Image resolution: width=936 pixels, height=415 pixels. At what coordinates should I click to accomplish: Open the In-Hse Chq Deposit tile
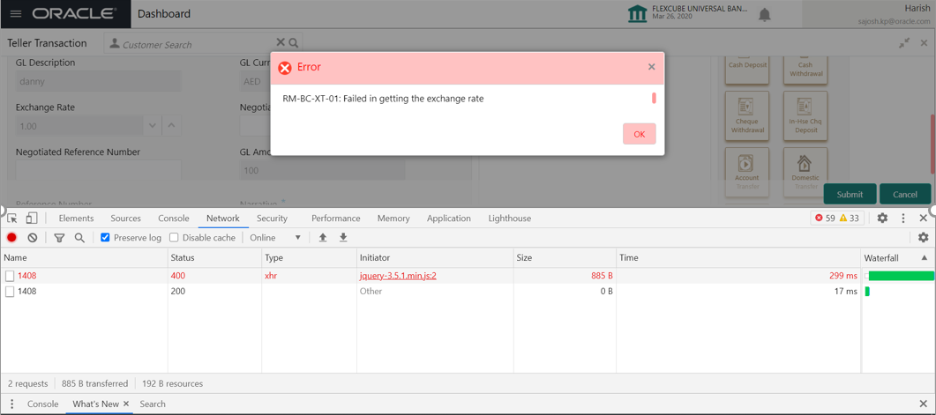pyautogui.click(x=805, y=115)
